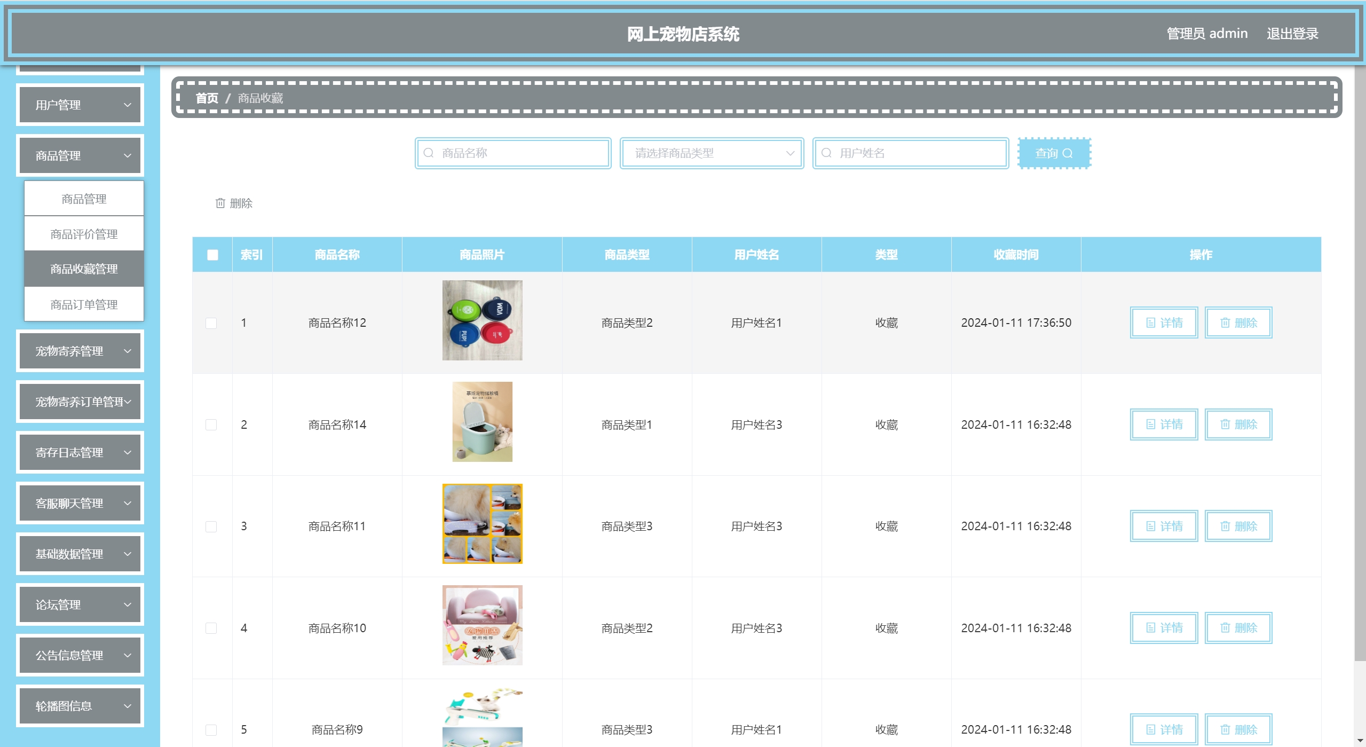Click 详情 document icon for 商品名称12
Image resolution: width=1366 pixels, height=747 pixels.
tap(1150, 323)
